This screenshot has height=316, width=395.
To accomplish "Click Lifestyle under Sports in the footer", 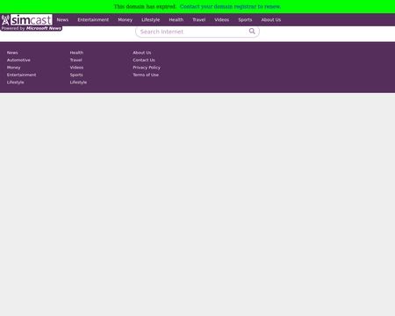I will click(x=78, y=83).
